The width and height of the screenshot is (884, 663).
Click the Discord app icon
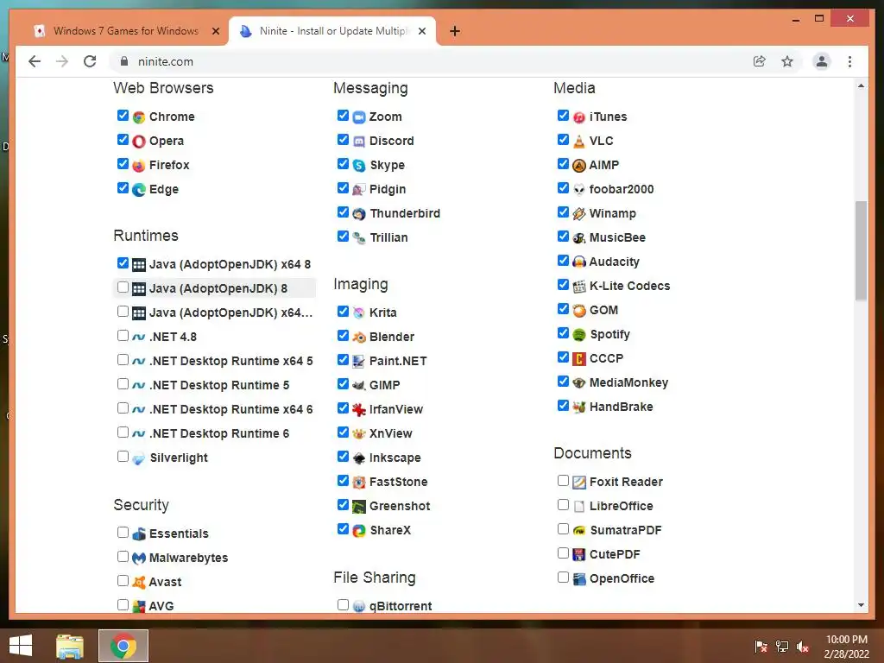click(359, 142)
